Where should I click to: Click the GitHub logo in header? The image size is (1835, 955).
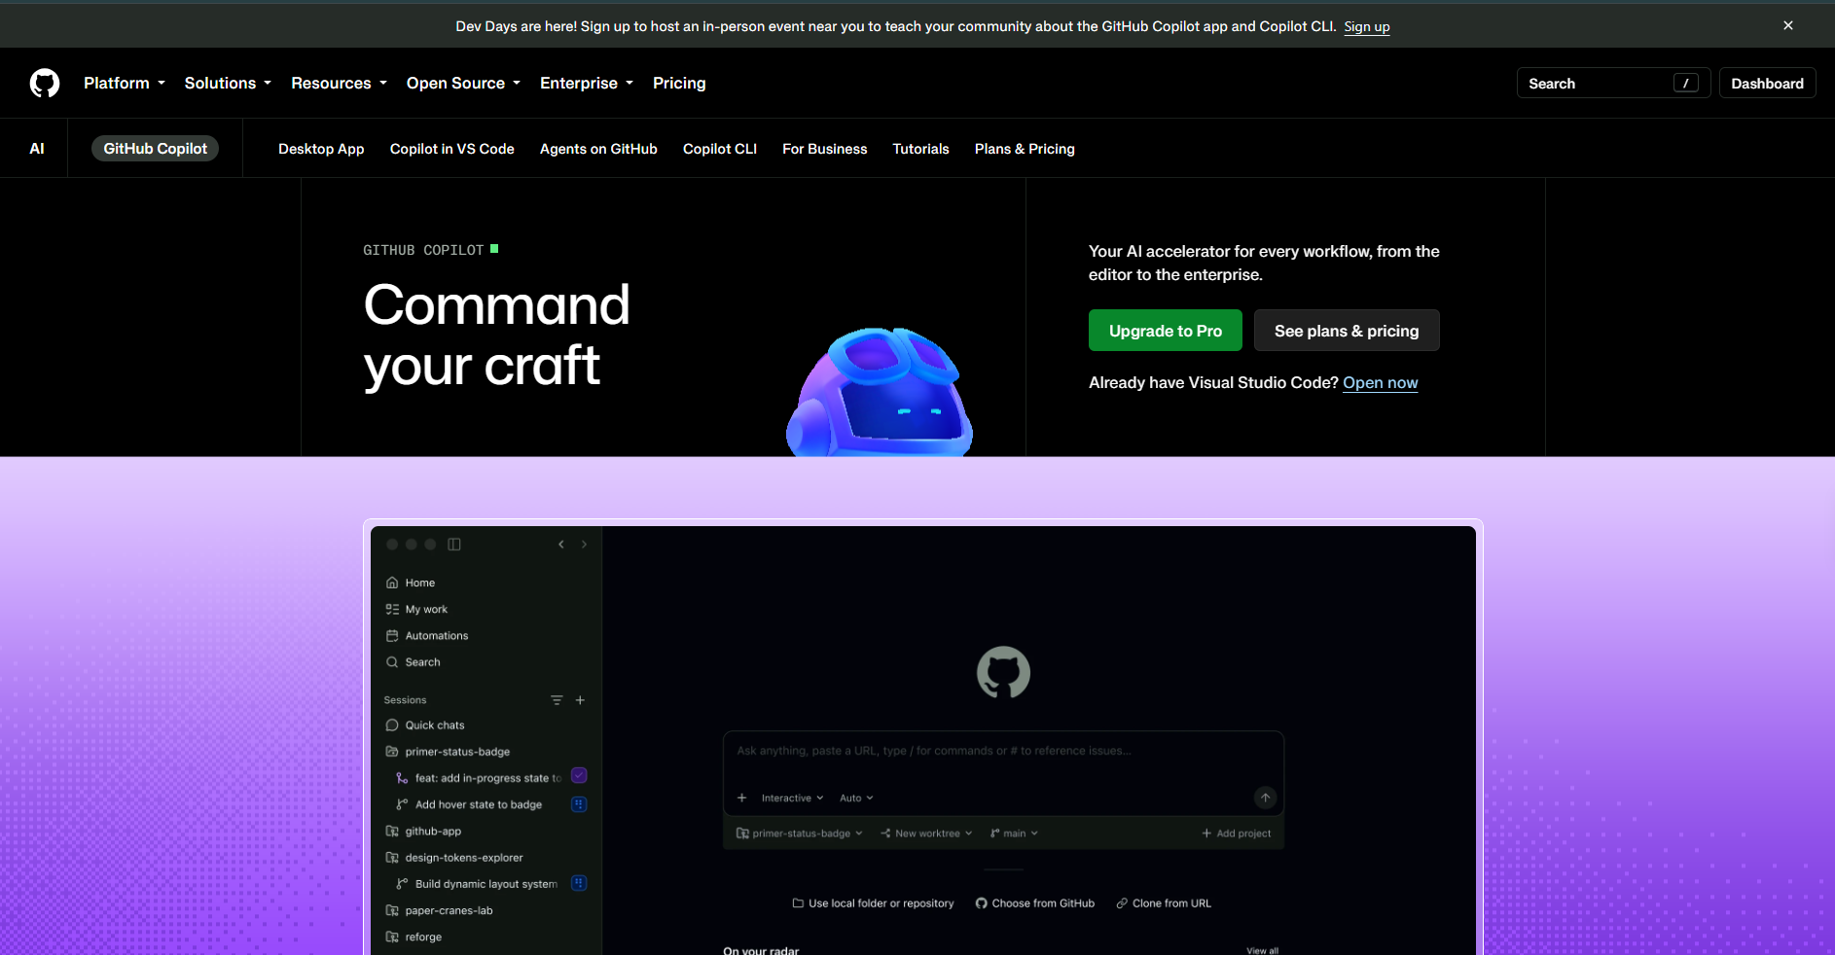pos(45,84)
